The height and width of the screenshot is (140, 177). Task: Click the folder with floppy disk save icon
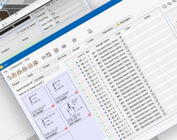tap(20, 72)
